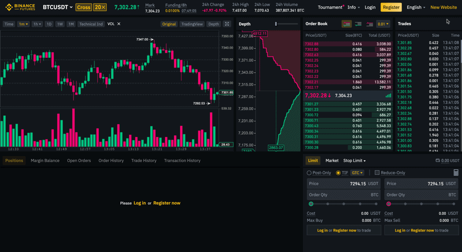
Task: Select Post-Only radio option
Action: (309, 173)
